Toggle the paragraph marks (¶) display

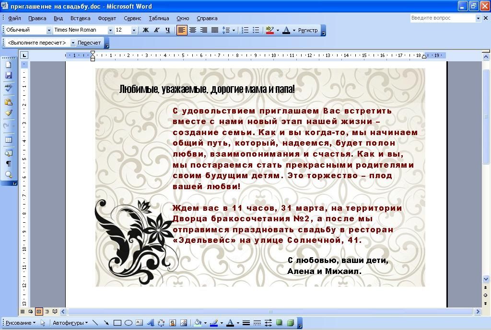pos(9,164)
